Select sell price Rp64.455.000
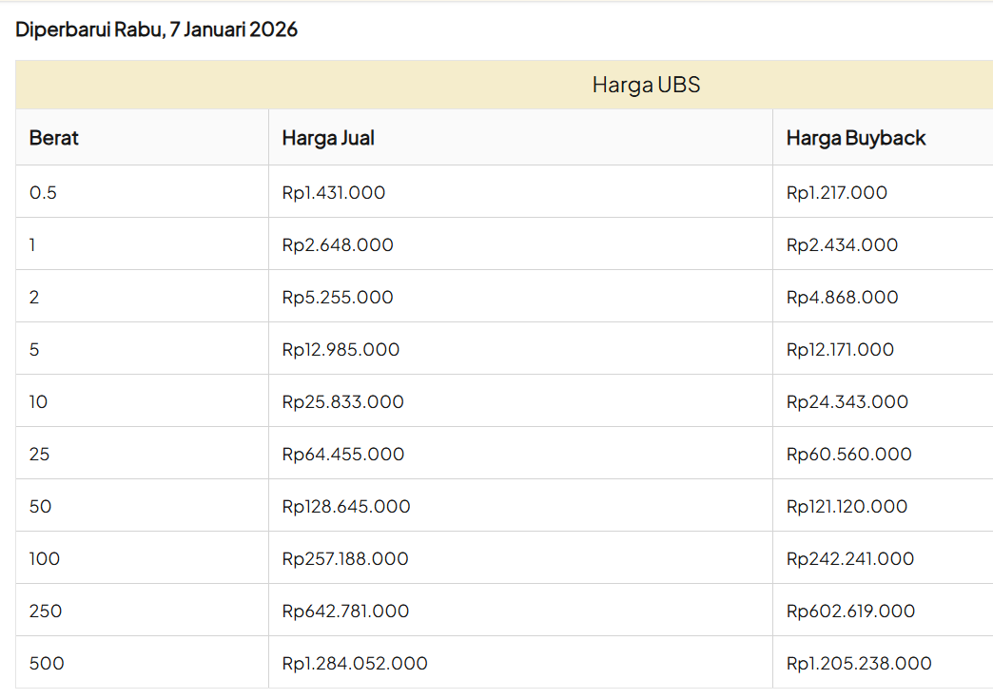Image resolution: width=993 pixels, height=699 pixels. [343, 455]
